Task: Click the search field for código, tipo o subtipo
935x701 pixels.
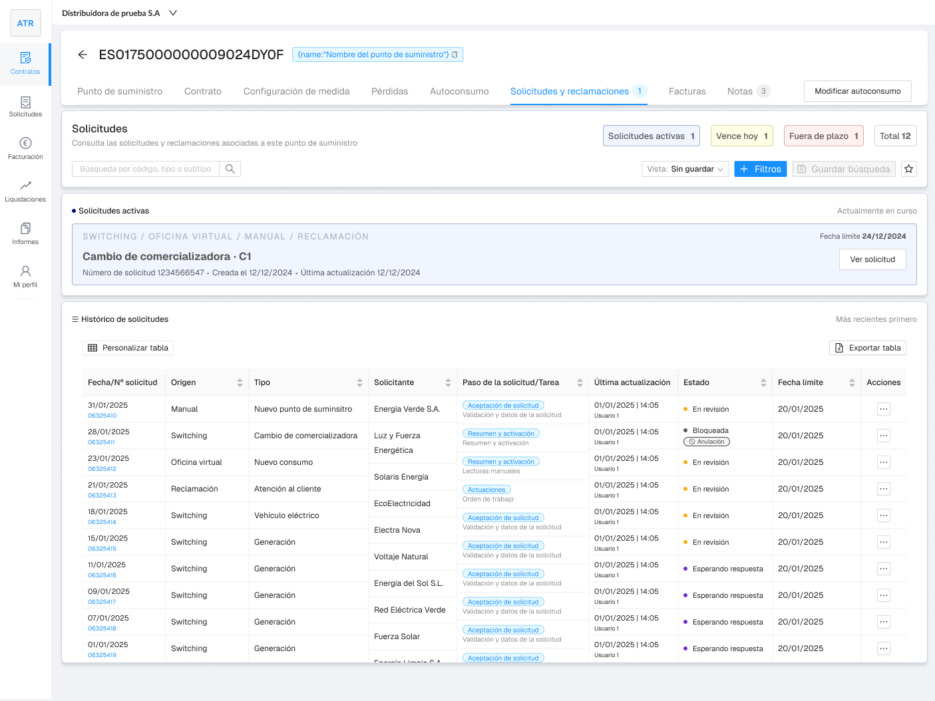Action: [146, 169]
